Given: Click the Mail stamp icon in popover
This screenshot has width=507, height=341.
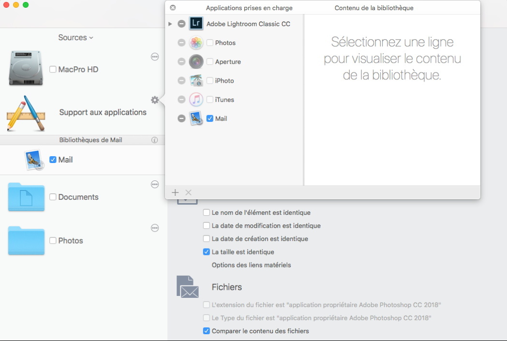Looking at the screenshot, I should click(196, 119).
